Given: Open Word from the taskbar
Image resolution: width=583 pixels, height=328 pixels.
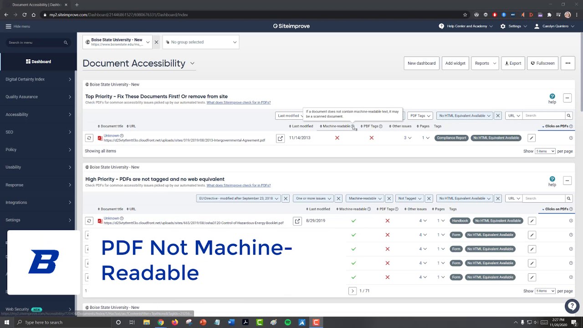Looking at the screenshot, I should coord(231,323).
